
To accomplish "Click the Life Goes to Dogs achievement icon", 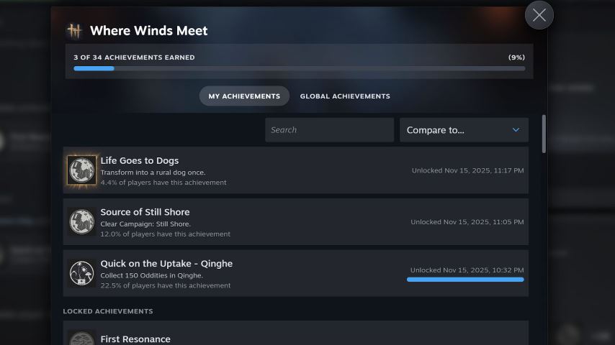I will [81, 170].
